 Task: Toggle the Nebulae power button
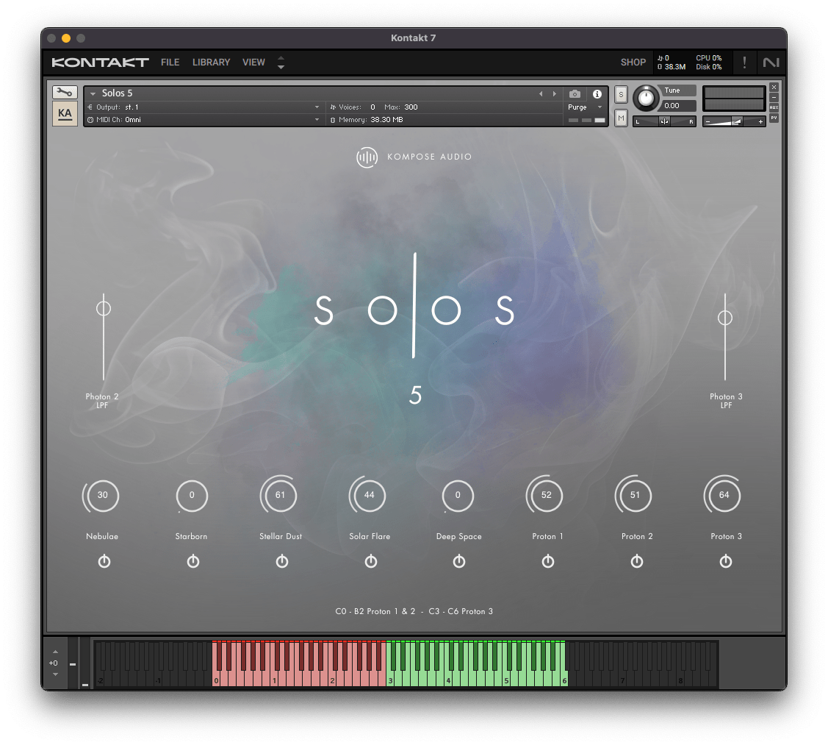coord(104,562)
